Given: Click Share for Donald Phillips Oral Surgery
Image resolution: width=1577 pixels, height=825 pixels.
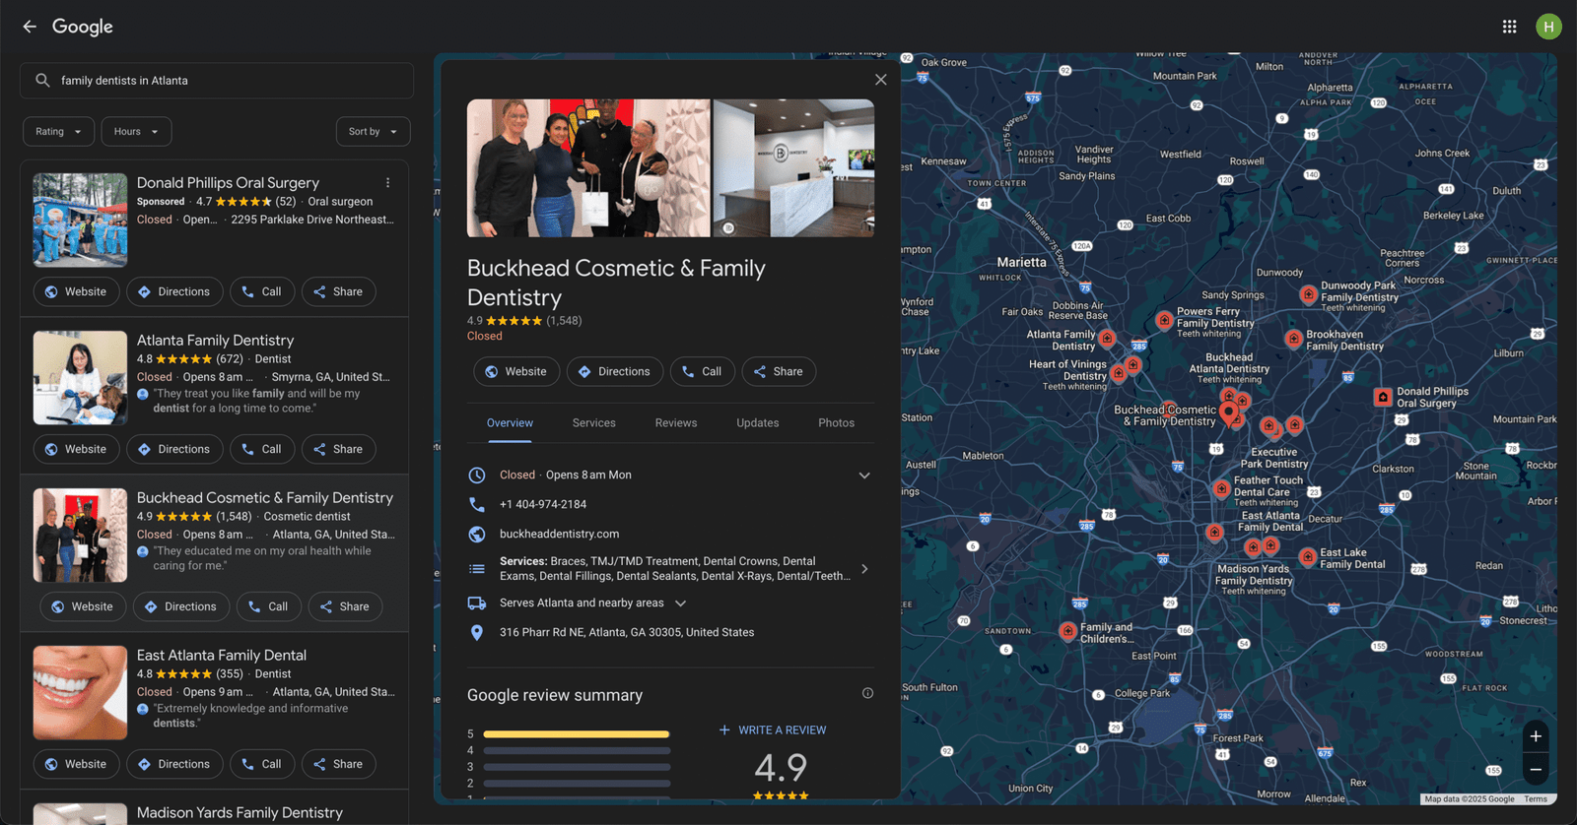Looking at the screenshot, I should coord(338,292).
